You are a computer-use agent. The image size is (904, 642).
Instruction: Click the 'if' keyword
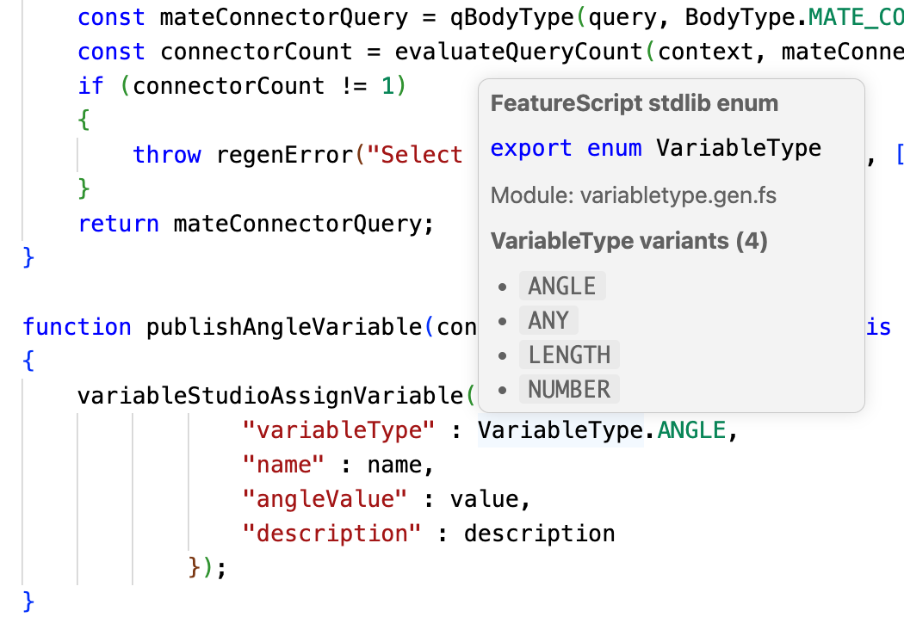pos(90,86)
